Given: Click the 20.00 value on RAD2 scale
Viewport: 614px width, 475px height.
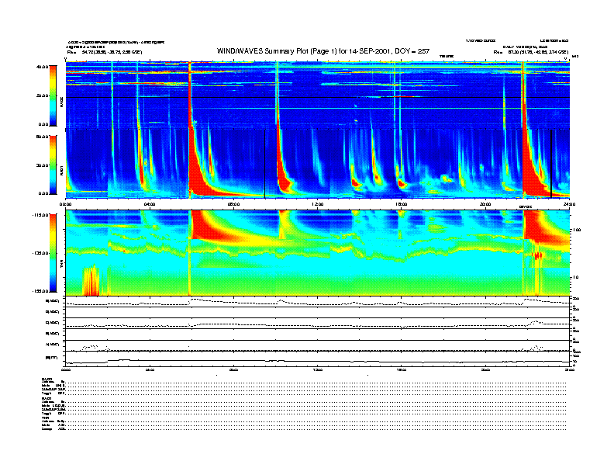Looking at the screenshot, I should tap(43, 95).
